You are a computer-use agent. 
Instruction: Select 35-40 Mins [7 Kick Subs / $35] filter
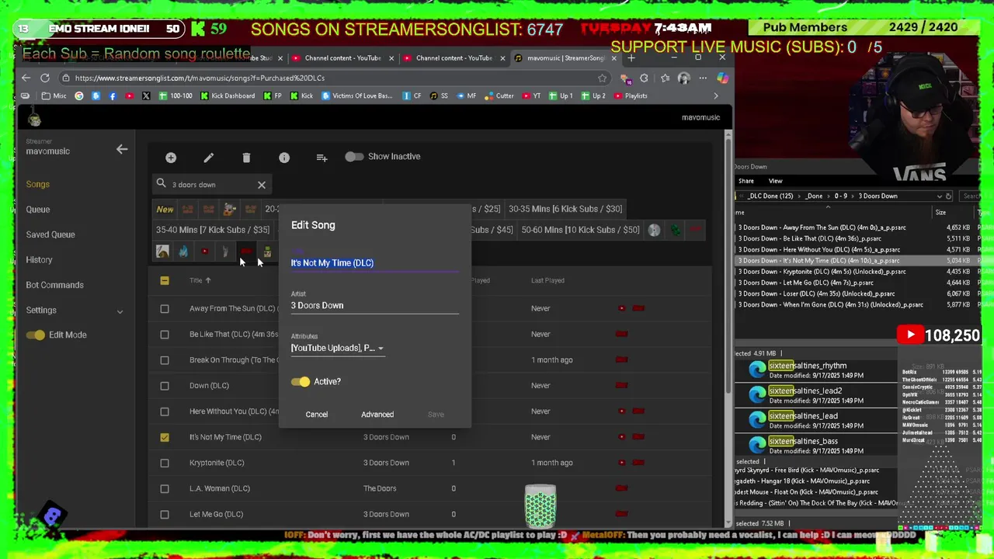[213, 230]
